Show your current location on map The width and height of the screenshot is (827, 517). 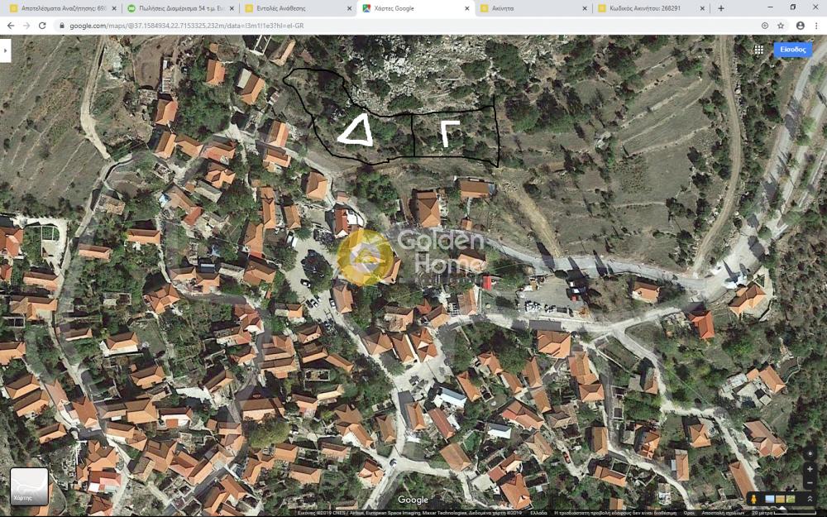810,453
